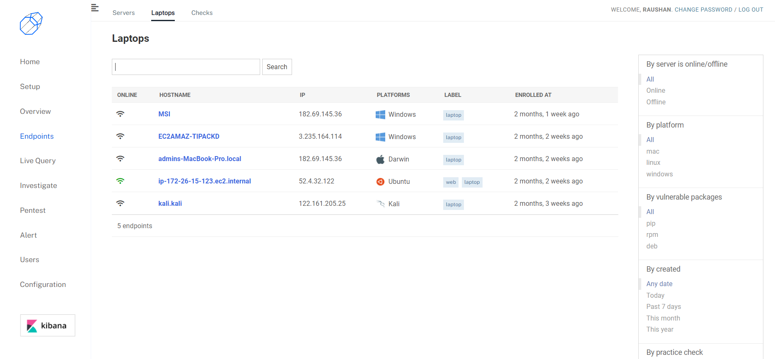Click the green online wifi icon
The height and width of the screenshot is (359, 775).
(x=120, y=181)
